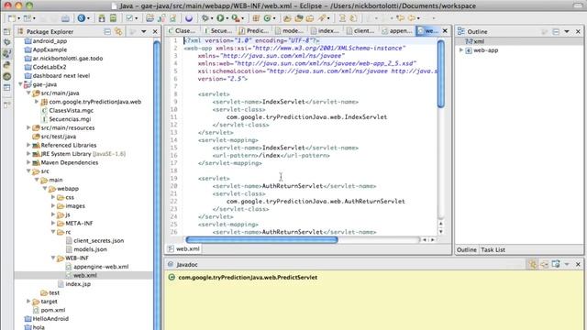
Task: Click the green Run toolbar button
Action: pyautogui.click(x=220, y=18)
